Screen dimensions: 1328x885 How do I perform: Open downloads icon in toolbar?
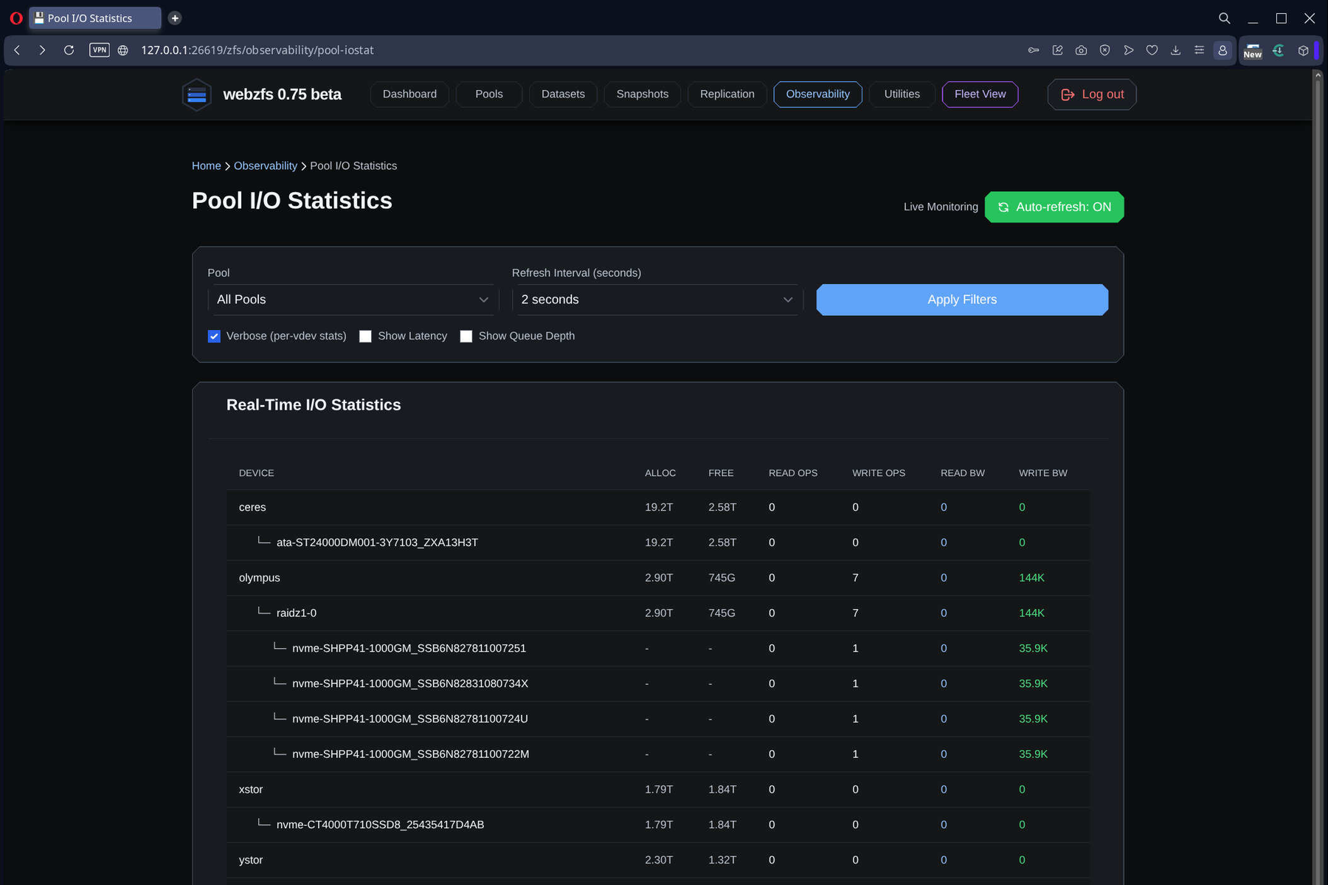click(x=1175, y=50)
